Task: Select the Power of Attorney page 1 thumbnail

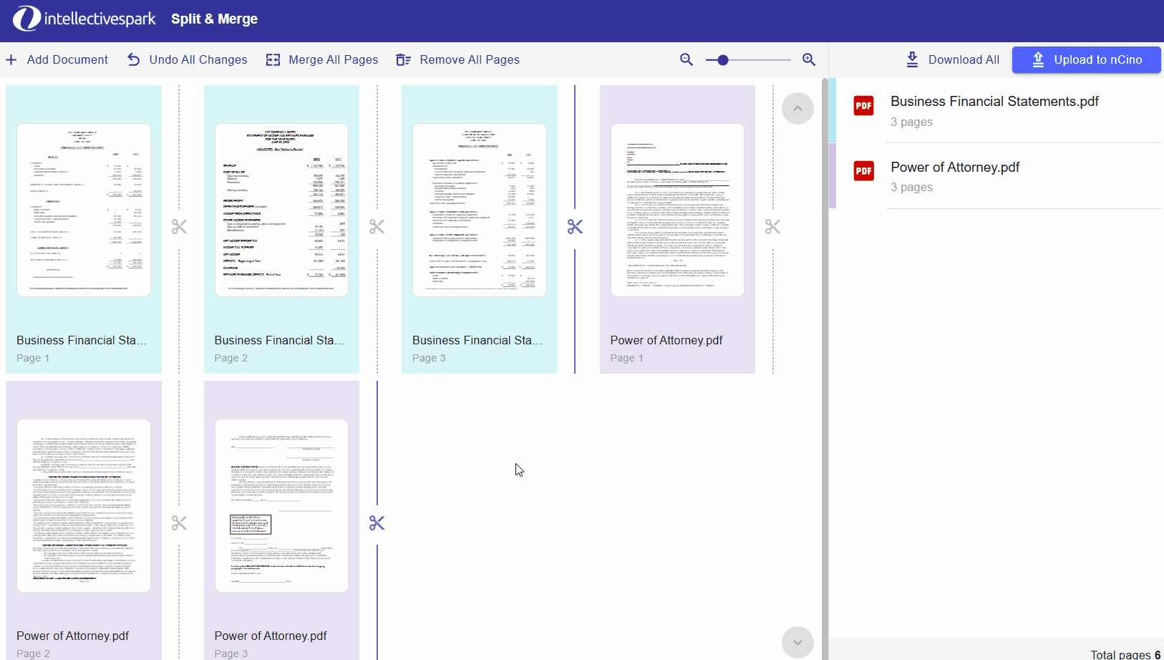Action: (x=676, y=209)
